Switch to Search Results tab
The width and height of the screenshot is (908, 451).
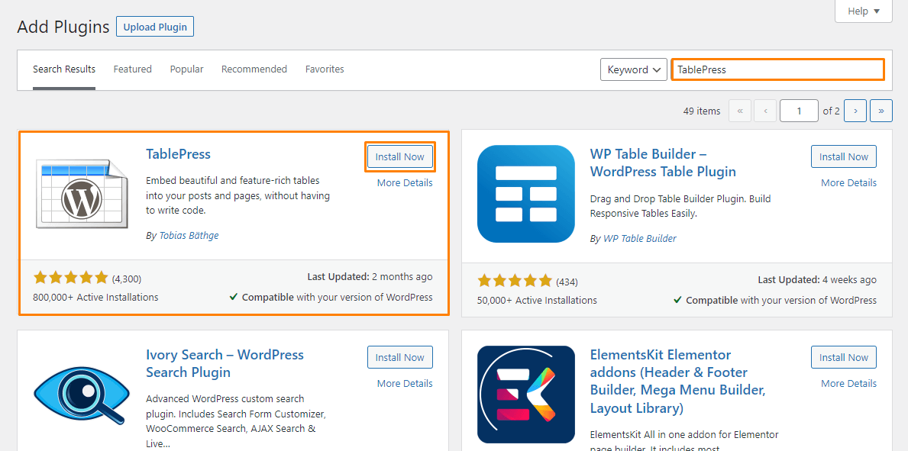click(63, 69)
